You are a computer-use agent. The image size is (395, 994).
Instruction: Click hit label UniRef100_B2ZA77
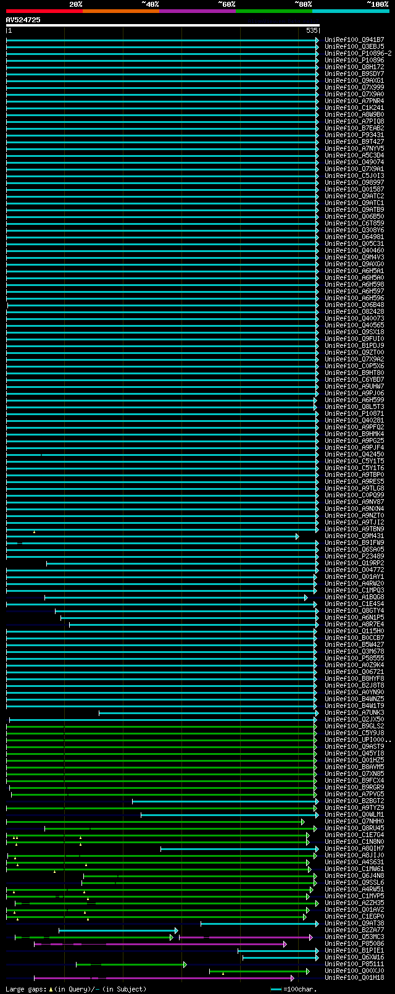354,930
